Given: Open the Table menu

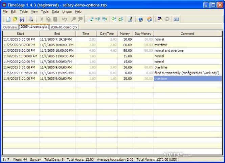Looking at the screenshot, I should pyautogui.click(x=23, y=11).
